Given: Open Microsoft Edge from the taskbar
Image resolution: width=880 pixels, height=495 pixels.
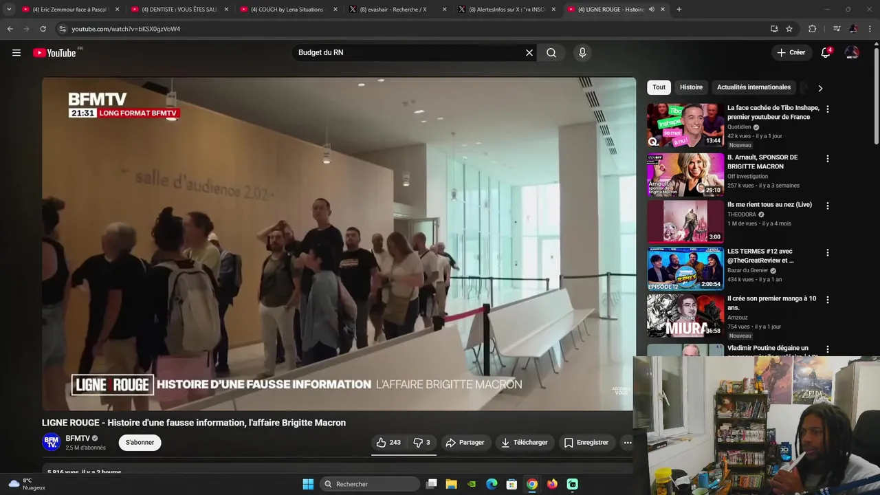Looking at the screenshot, I should 492,484.
